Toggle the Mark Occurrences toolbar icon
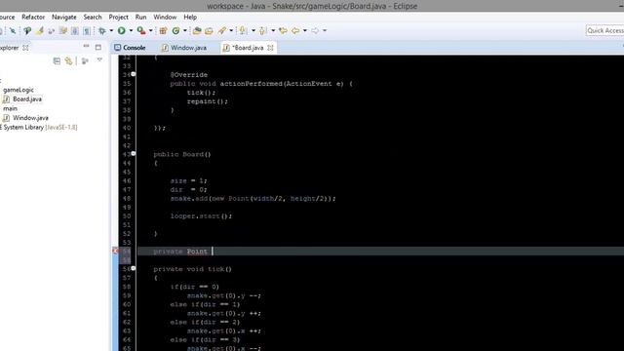The height and width of the screenshot is (351, 624). click(39, 30)
